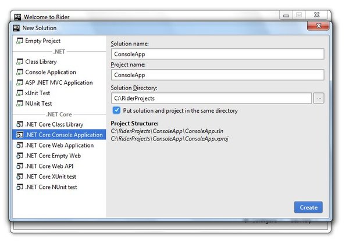Image resolution: width=349 pixels, height=248 pixels.
Task: Click the Class Library template icon
Action: pos(20,62)
